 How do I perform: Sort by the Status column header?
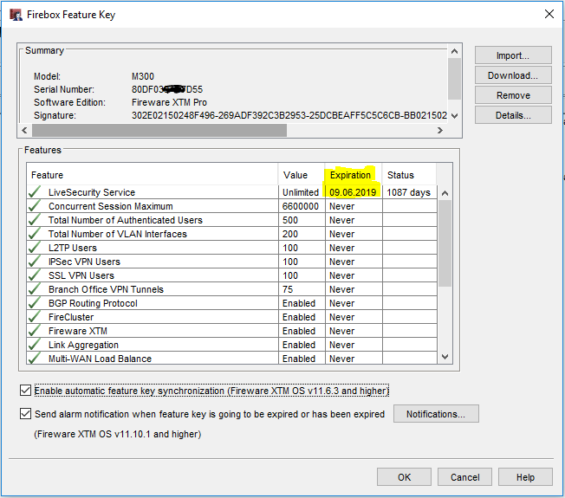[x=409, y=175]
